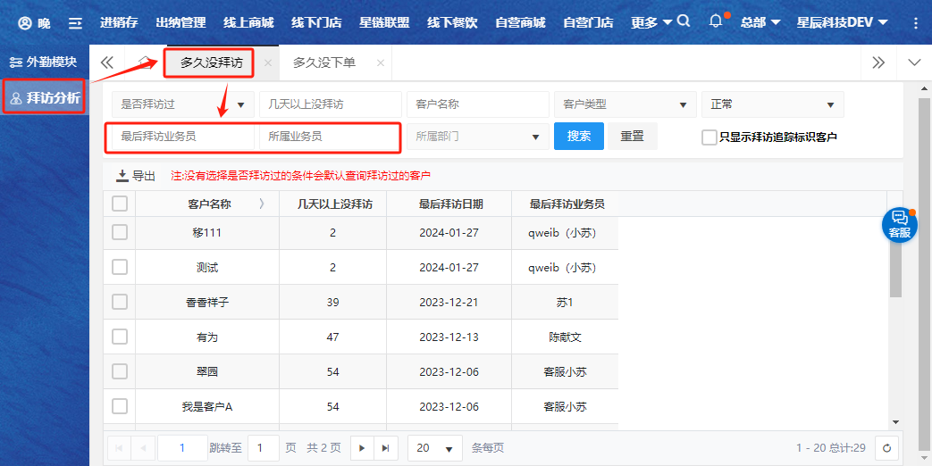The image size is (932, 466).
Task: Open the 客服 customer service chat bubble
Action: click(900, 223)
